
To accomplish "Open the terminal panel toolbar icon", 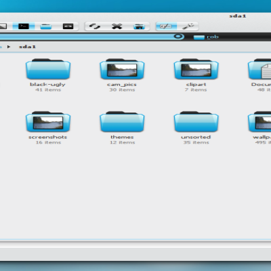I will coord(24,26).
